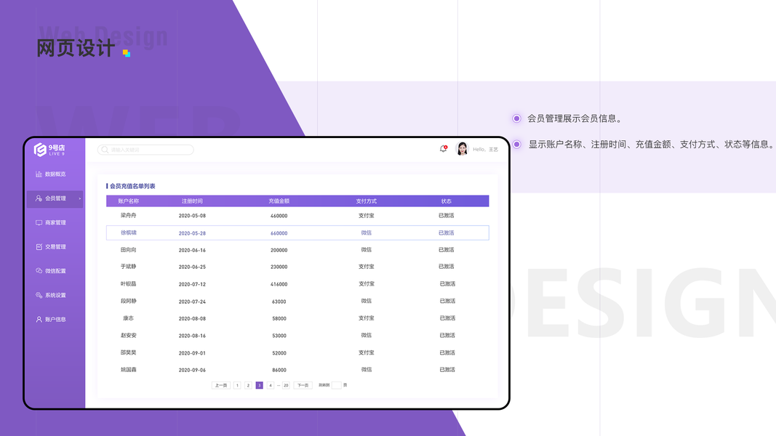
Task: Click 已激活 status in 田向向 row
Action: pyautogui.click(x=447, y=250)
